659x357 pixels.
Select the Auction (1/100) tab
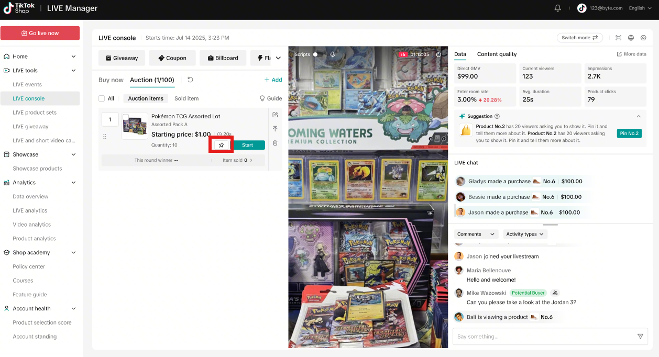tap(152, 80)
